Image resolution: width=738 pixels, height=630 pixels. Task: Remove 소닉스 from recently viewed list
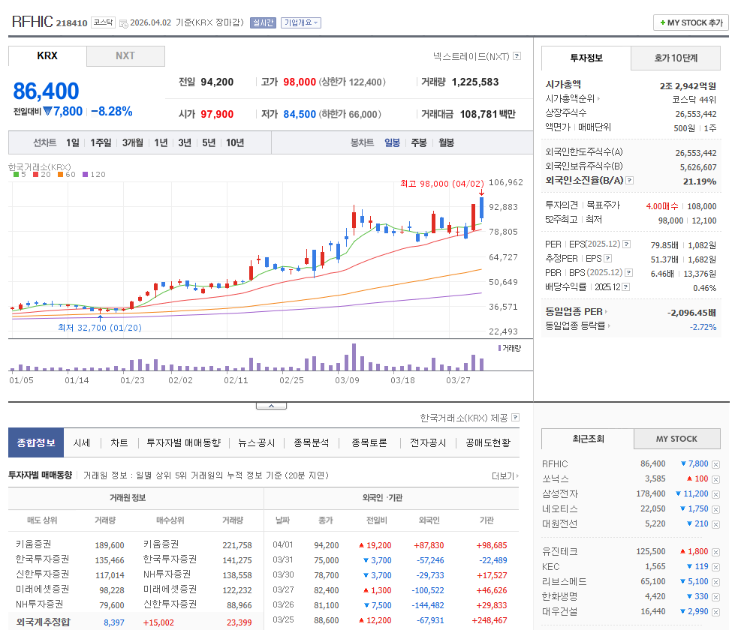tap(716, 479)
